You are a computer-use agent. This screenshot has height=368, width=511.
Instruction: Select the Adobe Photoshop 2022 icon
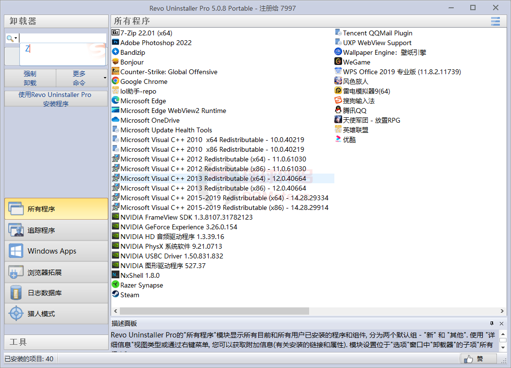coord(115,43)
